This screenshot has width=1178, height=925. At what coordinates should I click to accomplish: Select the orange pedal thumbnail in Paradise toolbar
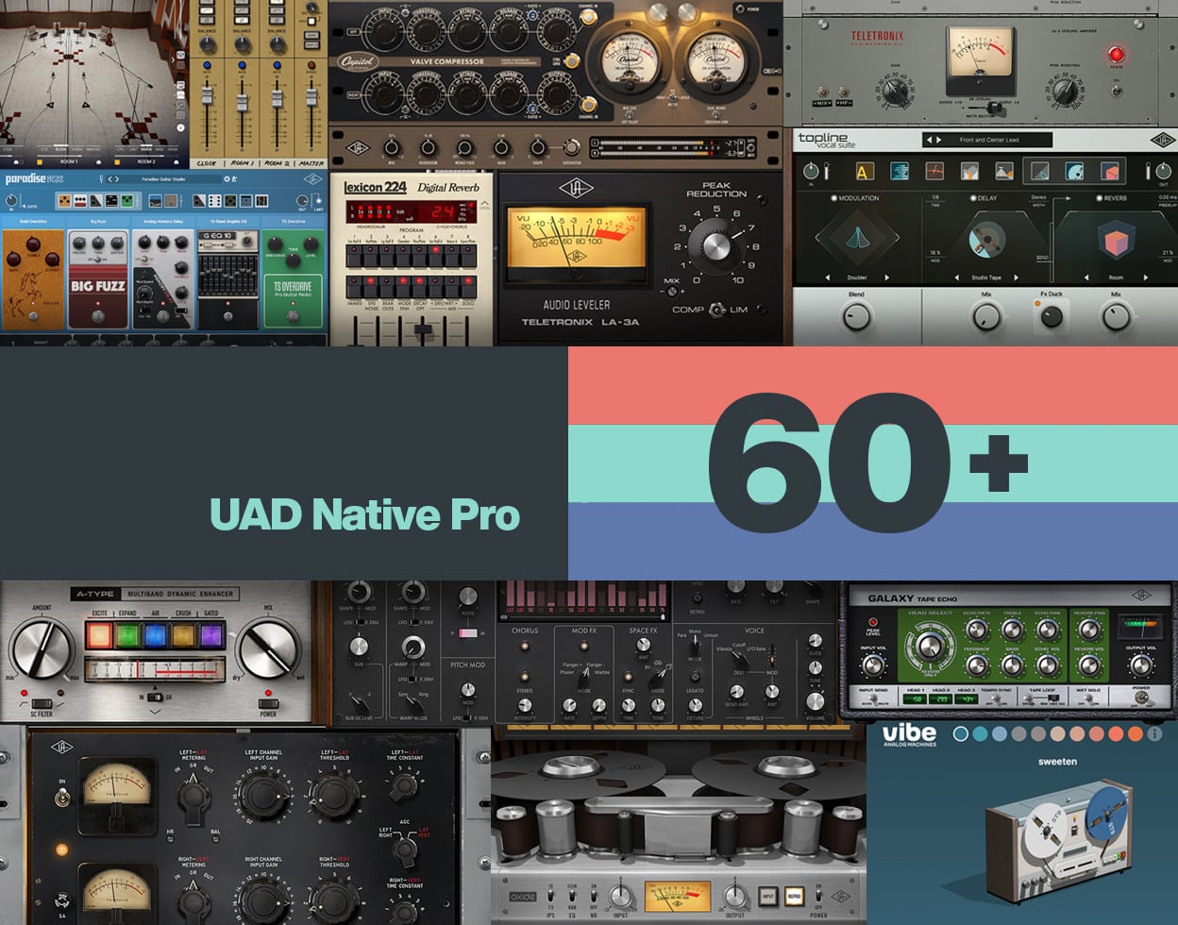tap(64, 200)
